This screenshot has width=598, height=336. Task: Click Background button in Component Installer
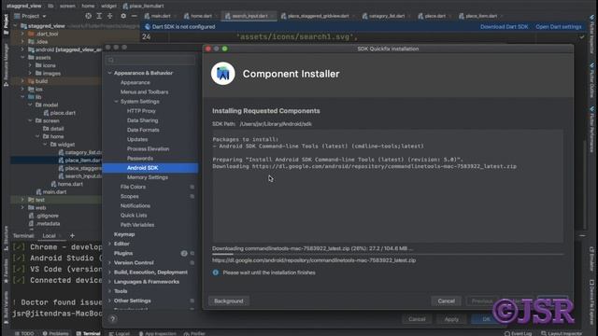click(228, 301)
